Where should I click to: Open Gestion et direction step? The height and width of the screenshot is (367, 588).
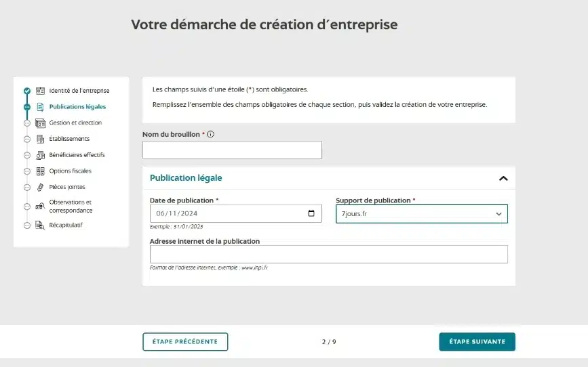tap(75, 123)
